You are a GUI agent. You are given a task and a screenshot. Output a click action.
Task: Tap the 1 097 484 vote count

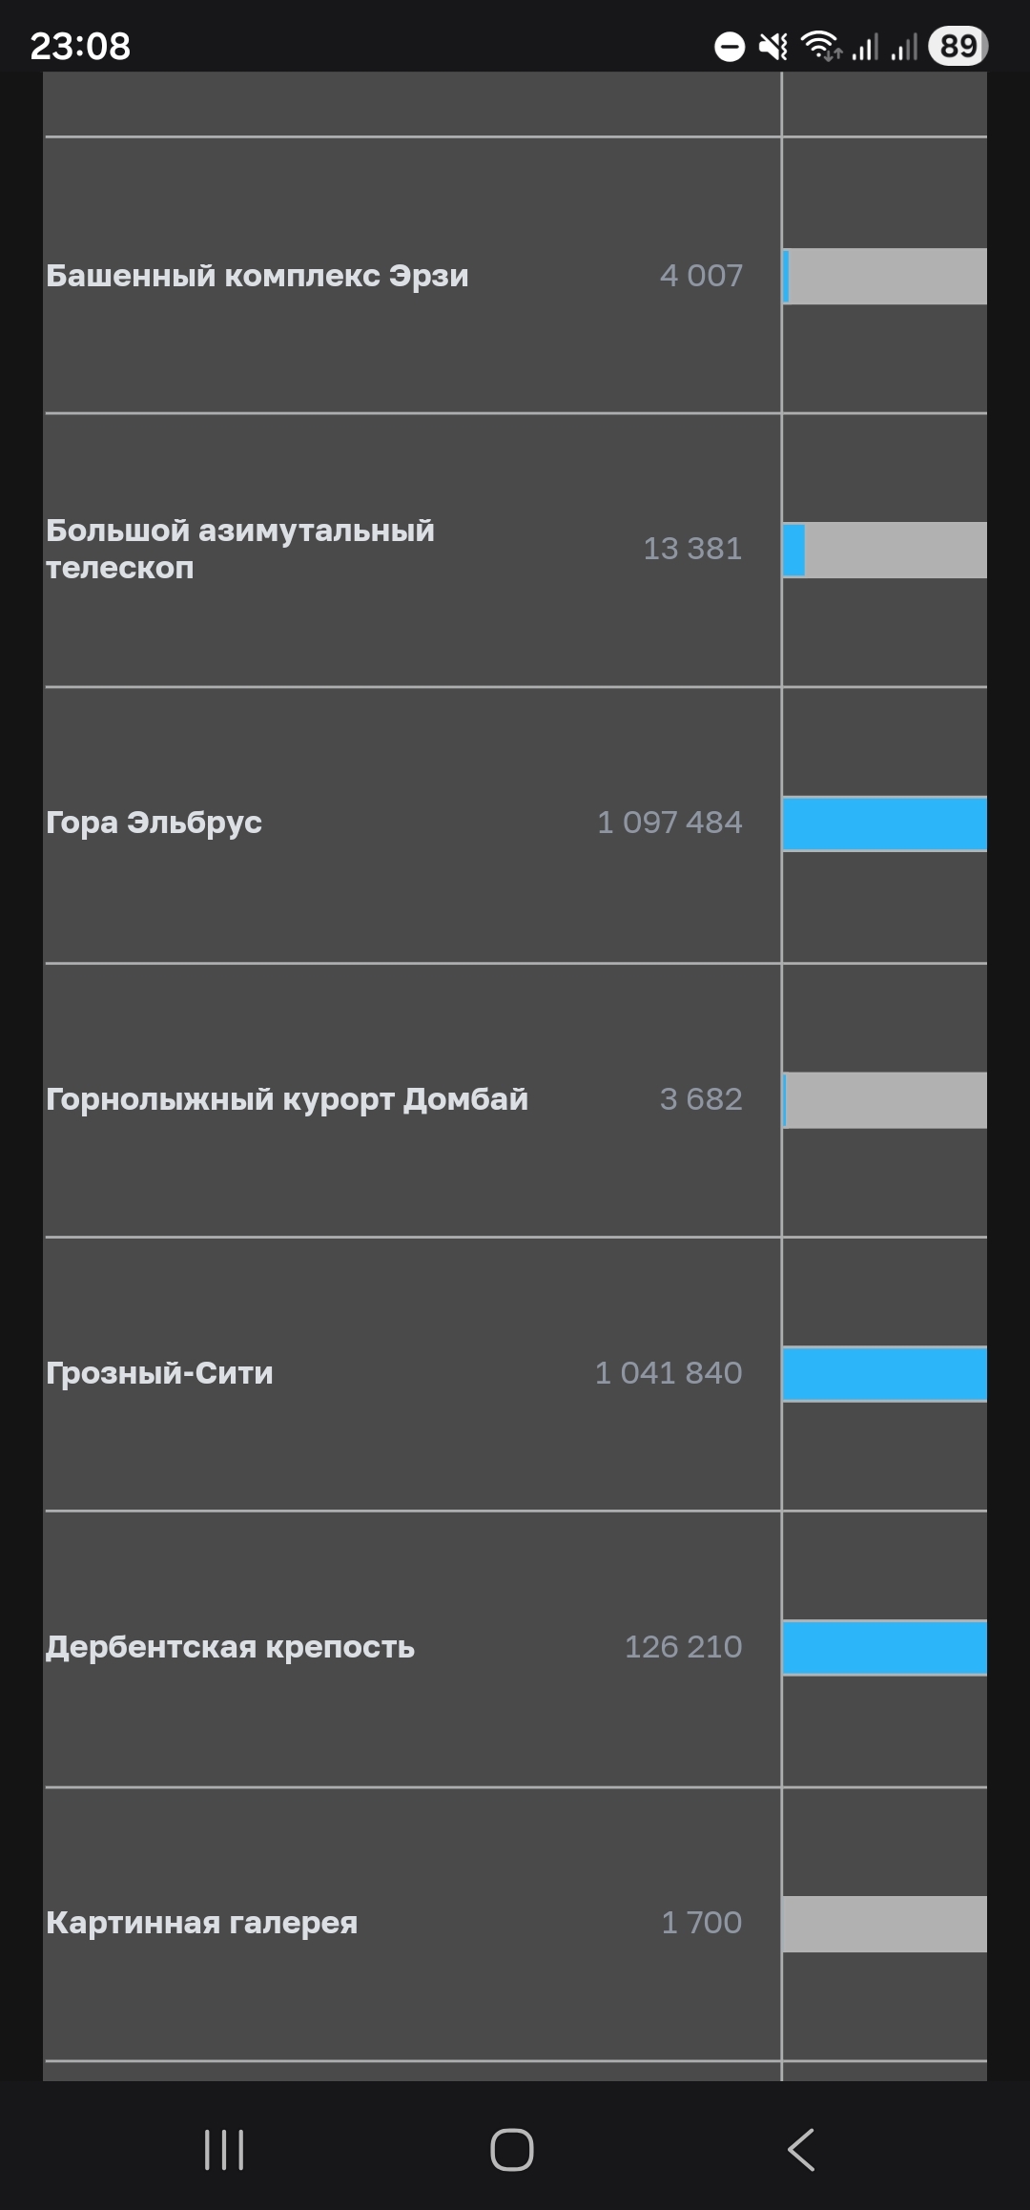point(669,823)
